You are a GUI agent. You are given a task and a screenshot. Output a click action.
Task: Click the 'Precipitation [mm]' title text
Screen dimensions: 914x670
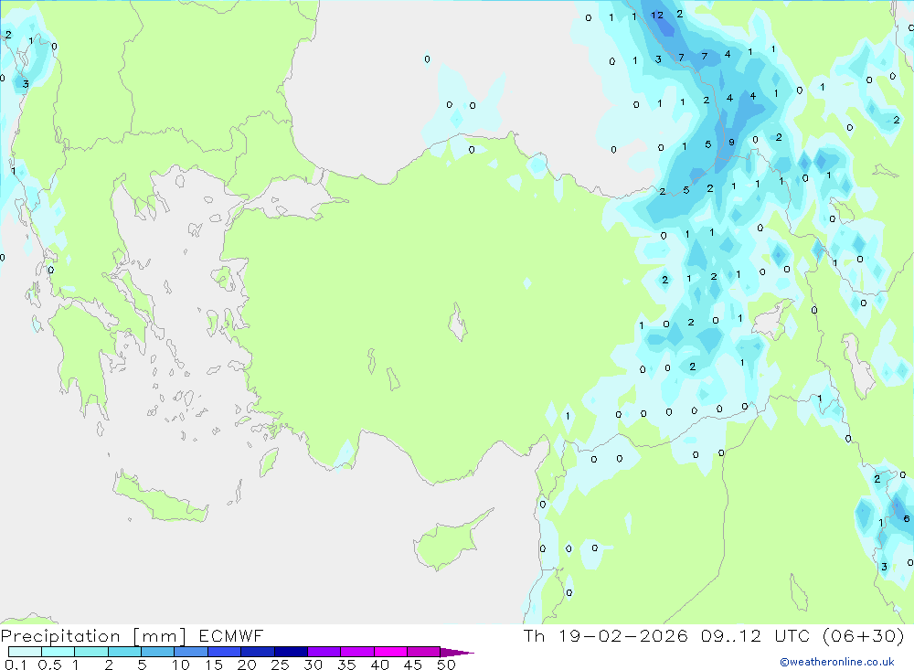[x=93, y=636]
